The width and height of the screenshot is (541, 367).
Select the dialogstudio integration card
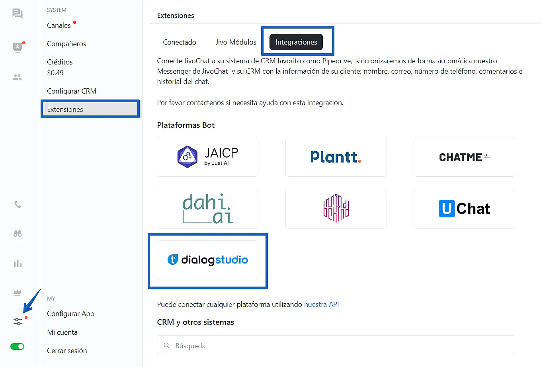[207, 260]
